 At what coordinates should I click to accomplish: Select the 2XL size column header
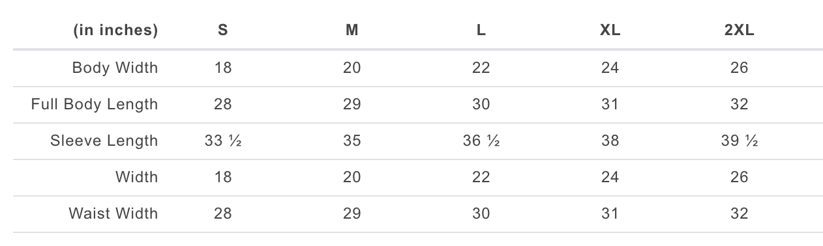pos(740,31)
